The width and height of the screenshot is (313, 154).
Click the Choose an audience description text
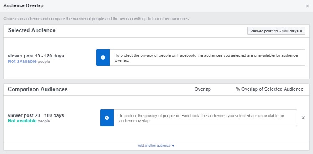point(97,19)
